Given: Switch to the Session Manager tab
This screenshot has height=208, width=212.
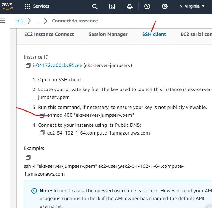Looking at the screenshot, I should 108,34.
